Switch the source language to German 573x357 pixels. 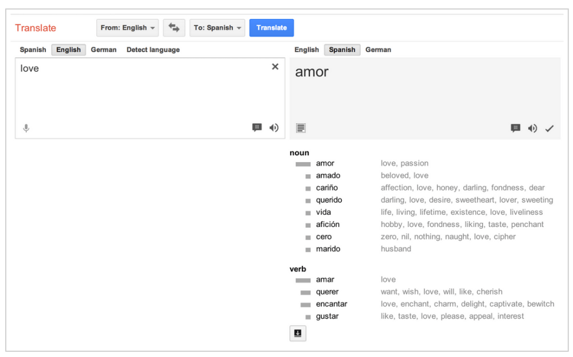pyautogui.click(x=103, y=50)
